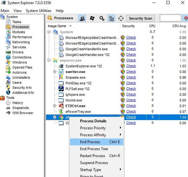Click the Opened Files padlock icon
The width and height of the screenshot is (188, 177).
click(8, 67)
